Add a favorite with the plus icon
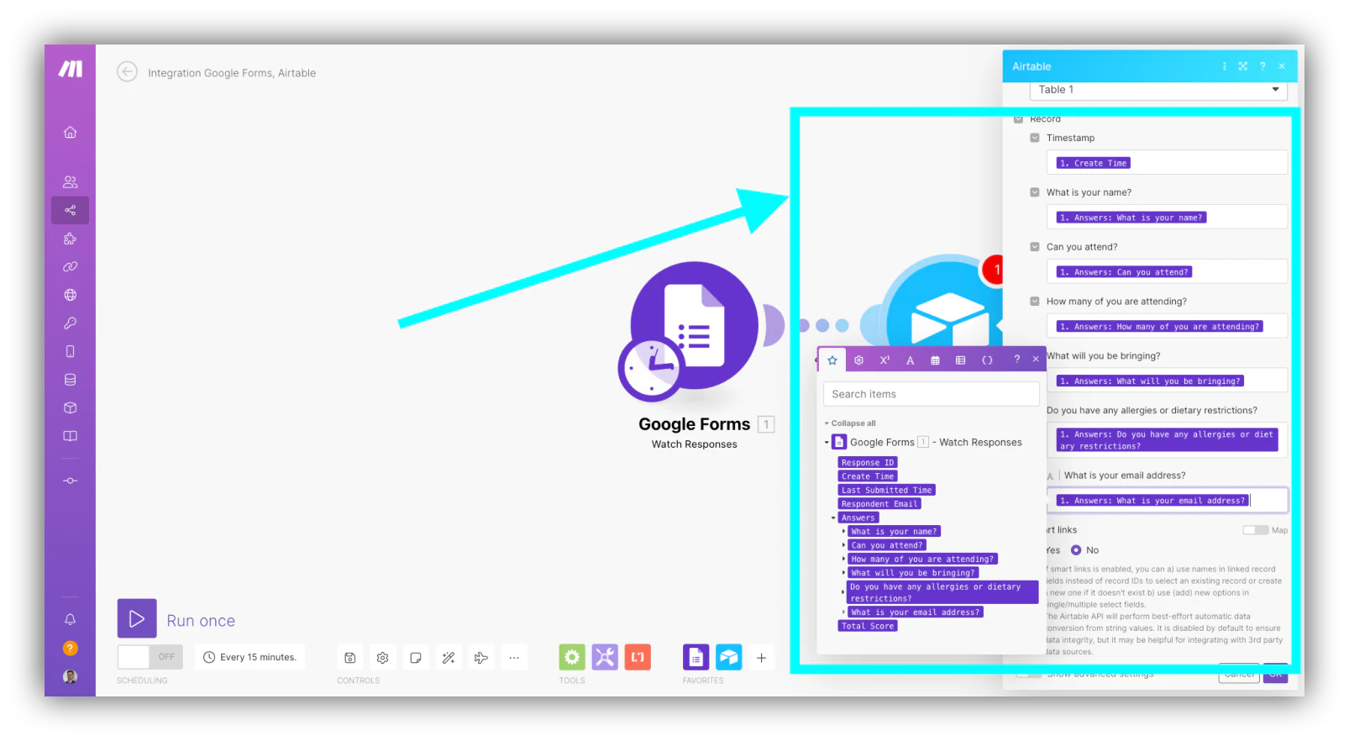The width and height of the screenshot is (1349, 741). 761,658
